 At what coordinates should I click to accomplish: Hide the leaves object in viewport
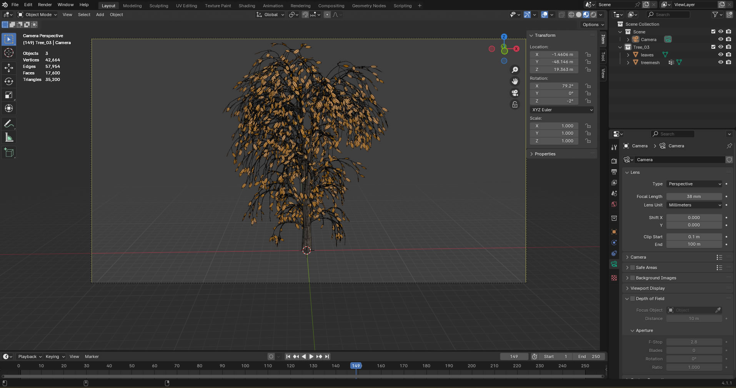[x=721, y=54]
